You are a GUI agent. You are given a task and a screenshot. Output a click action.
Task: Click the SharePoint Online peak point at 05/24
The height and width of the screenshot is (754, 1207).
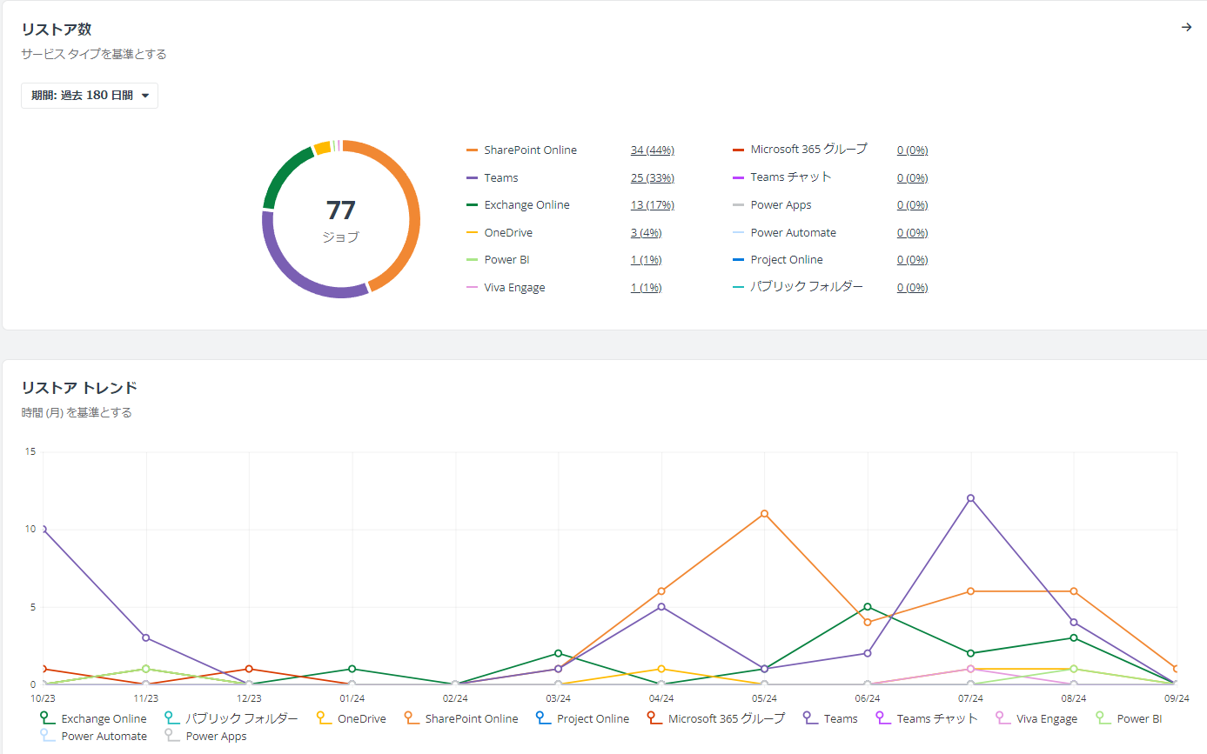point(764,514)
